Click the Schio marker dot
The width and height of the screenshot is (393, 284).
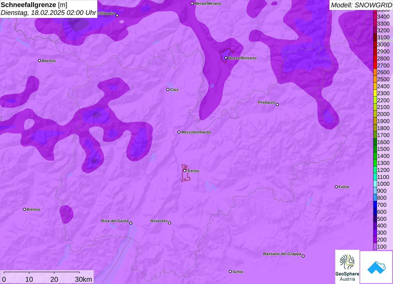coord(230,271)
